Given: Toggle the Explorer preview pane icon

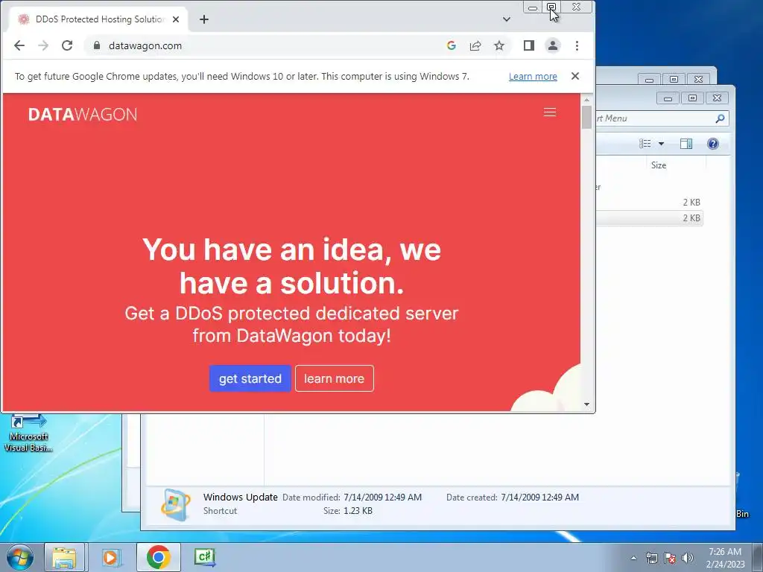Looking at the screenshot, I should click(686, 144).
